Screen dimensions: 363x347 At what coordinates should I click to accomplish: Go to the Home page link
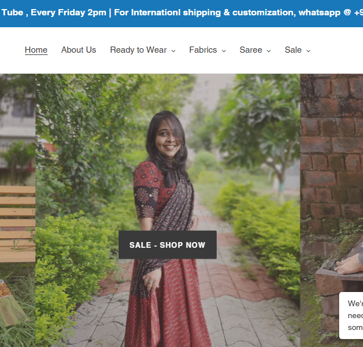(36, 50)
